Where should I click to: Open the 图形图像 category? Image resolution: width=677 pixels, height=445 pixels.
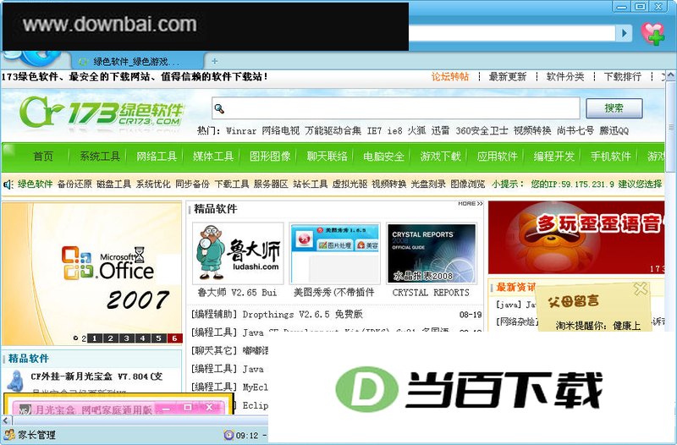270,157
